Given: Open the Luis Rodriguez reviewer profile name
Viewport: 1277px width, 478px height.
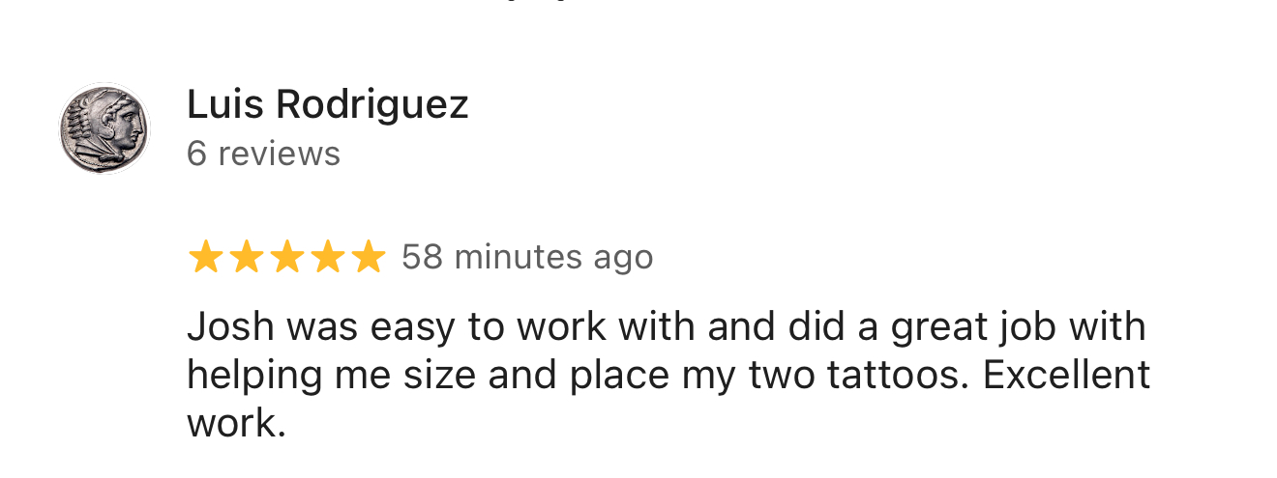Looking at the screenshot, I should [x=327, y=104].
